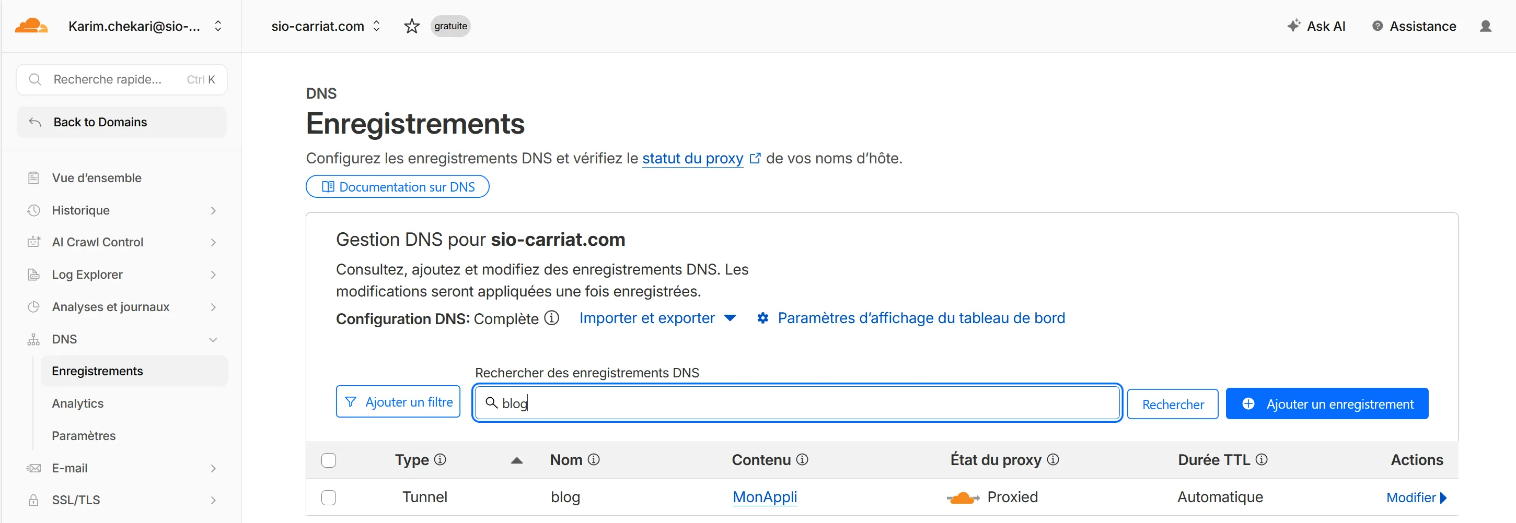This screenshot has width=1516, height=523.
Task: Click info icon next to Configuration DNS
Action: 551,318
